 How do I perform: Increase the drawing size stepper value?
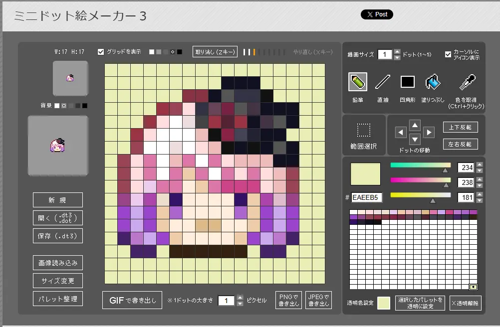click(397, 52)
